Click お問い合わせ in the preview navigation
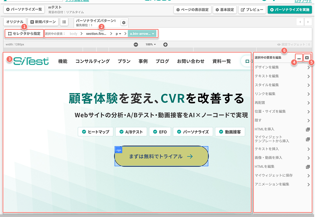 (191, 61)
